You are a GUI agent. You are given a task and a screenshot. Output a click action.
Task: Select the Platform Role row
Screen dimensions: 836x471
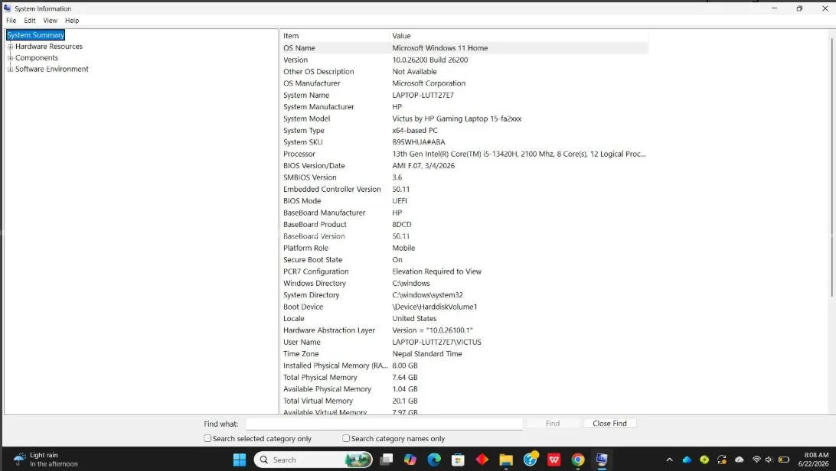[x=465, y=248]
